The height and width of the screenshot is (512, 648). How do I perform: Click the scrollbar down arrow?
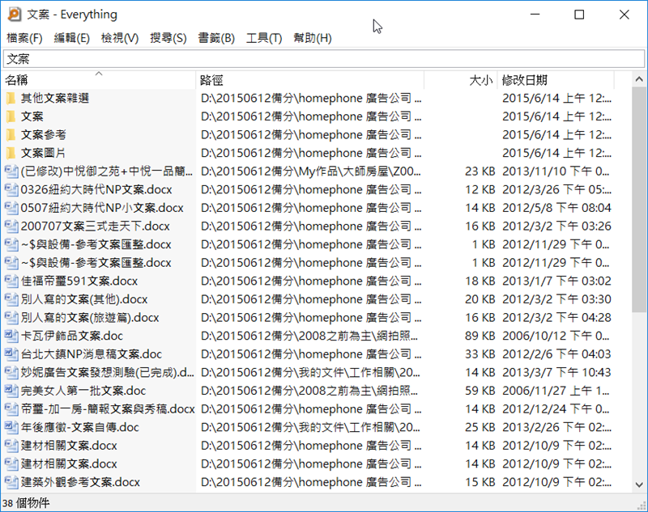coord(639,484)
